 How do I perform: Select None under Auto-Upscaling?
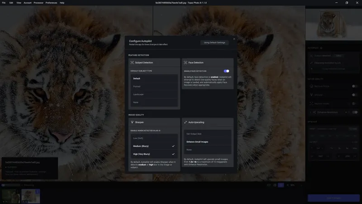point(208,150)
